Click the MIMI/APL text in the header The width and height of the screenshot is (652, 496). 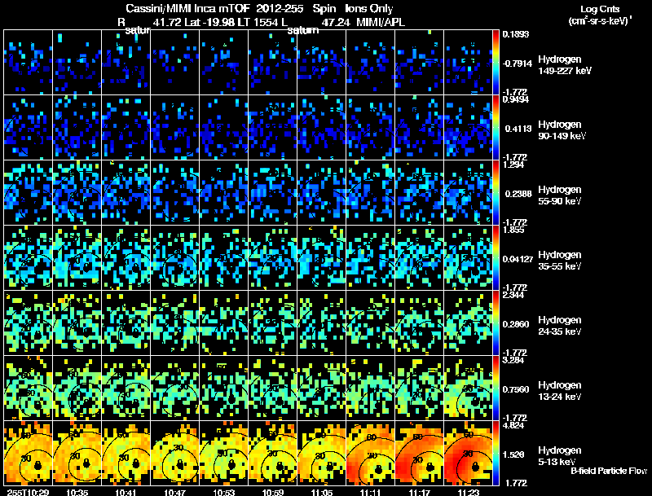click(x=381, y=22)
